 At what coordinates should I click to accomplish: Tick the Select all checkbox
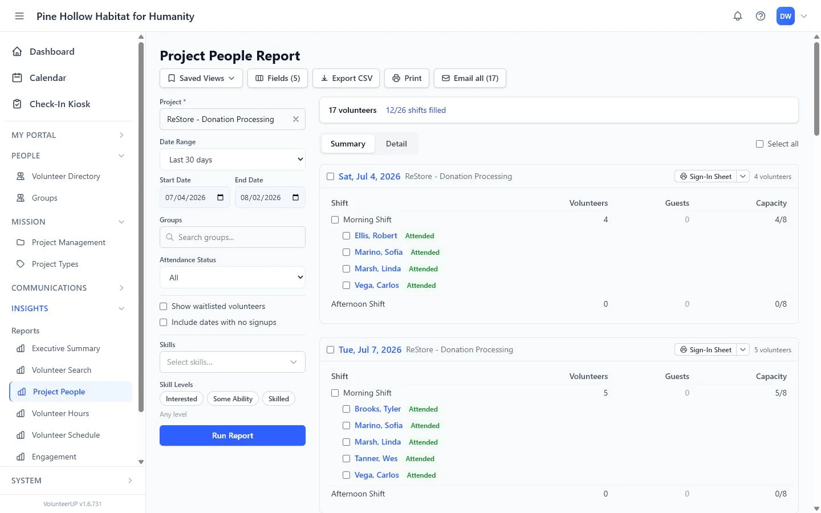point(759,144)
